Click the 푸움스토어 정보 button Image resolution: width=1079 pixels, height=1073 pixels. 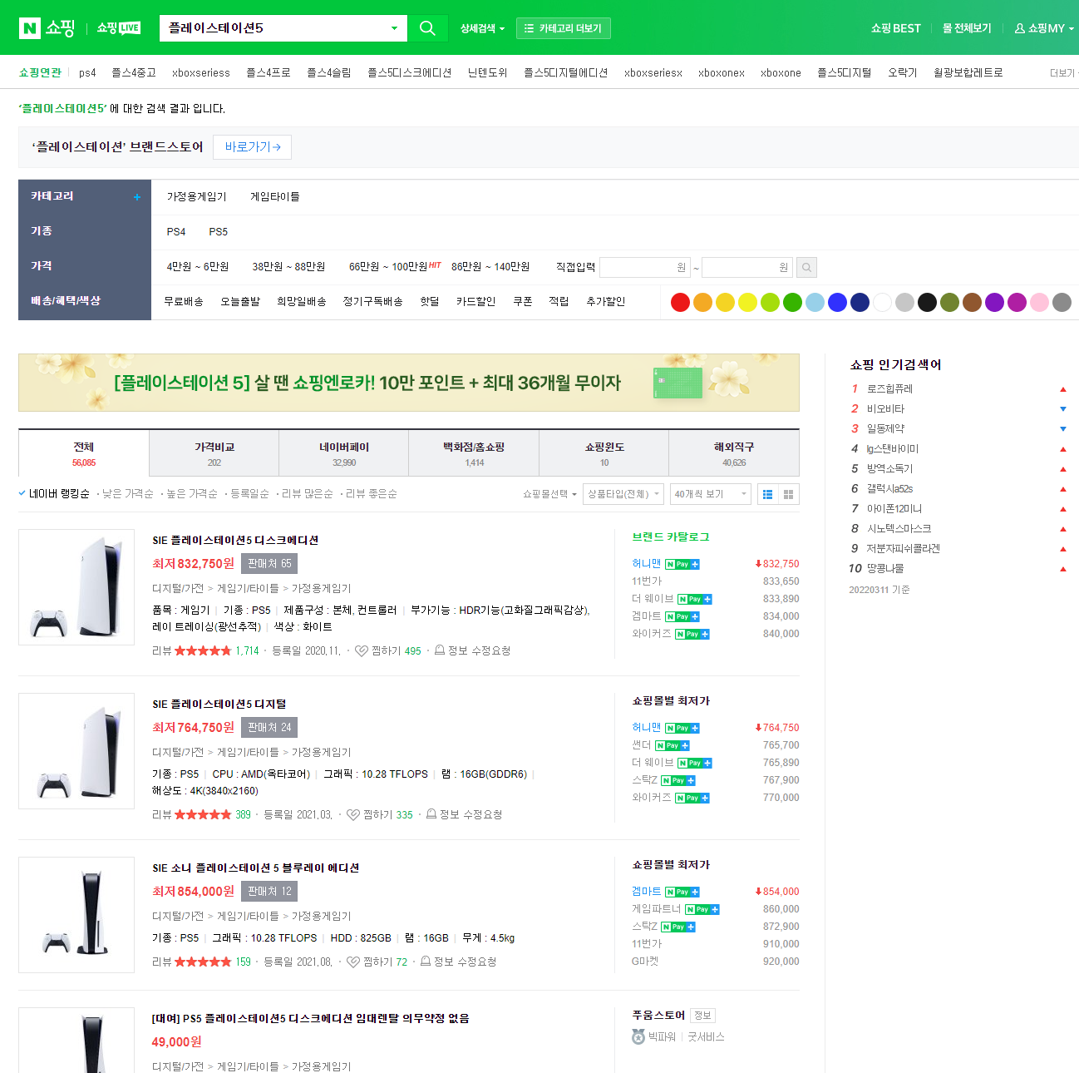pyautogui.click(x=702, y=1016)
